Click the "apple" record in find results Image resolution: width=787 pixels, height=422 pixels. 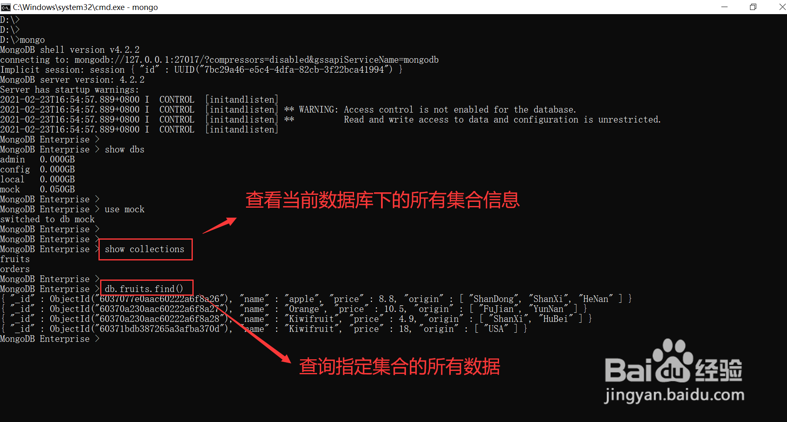pos(316,299)
